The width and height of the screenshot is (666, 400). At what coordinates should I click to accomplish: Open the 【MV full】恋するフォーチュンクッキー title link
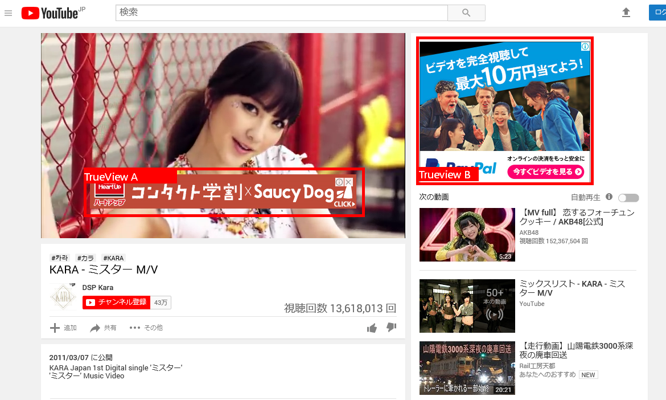coord(577,217)
